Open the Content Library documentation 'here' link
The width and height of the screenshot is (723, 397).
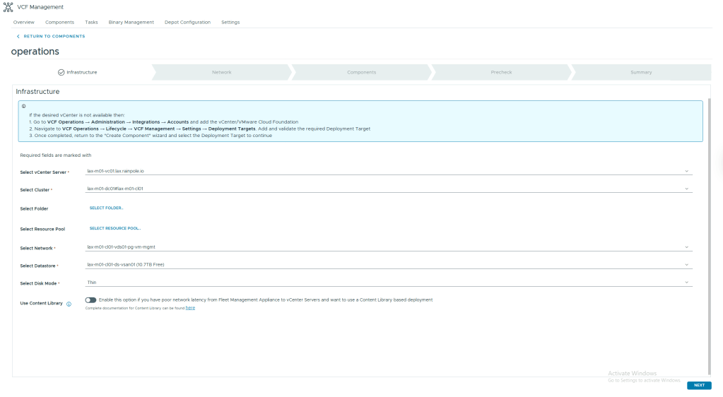[x=190, y=308]
